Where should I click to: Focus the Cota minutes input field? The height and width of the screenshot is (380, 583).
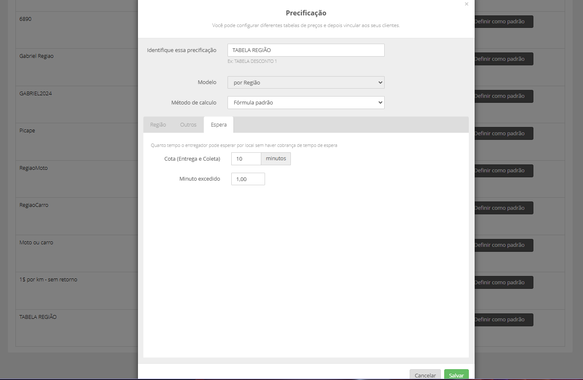pyautogui.click(x=246, y=159)
